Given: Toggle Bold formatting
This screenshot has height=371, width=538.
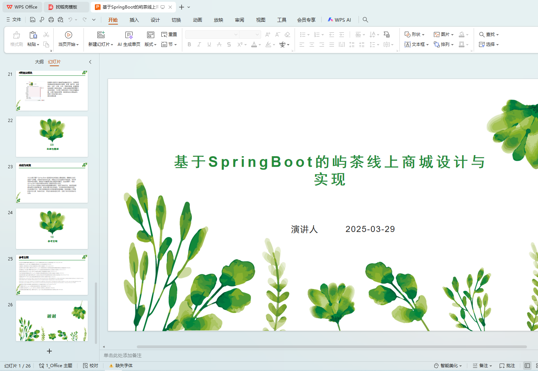Looking at the screenshot, I should [x=189, y=44].
